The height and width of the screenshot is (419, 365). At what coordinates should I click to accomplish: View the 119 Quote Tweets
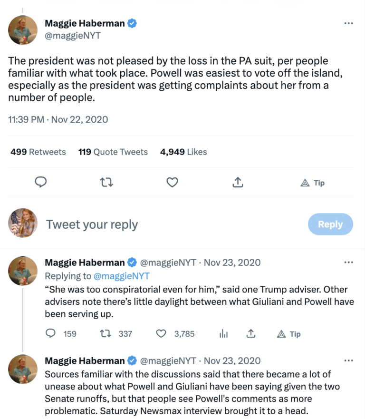[113, 152]
